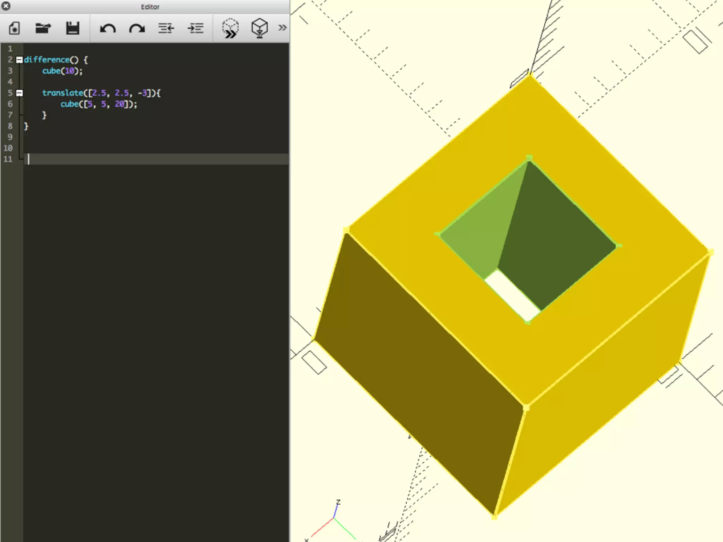Indent the selected code
The image size is (723, 542).
[195, 28]
